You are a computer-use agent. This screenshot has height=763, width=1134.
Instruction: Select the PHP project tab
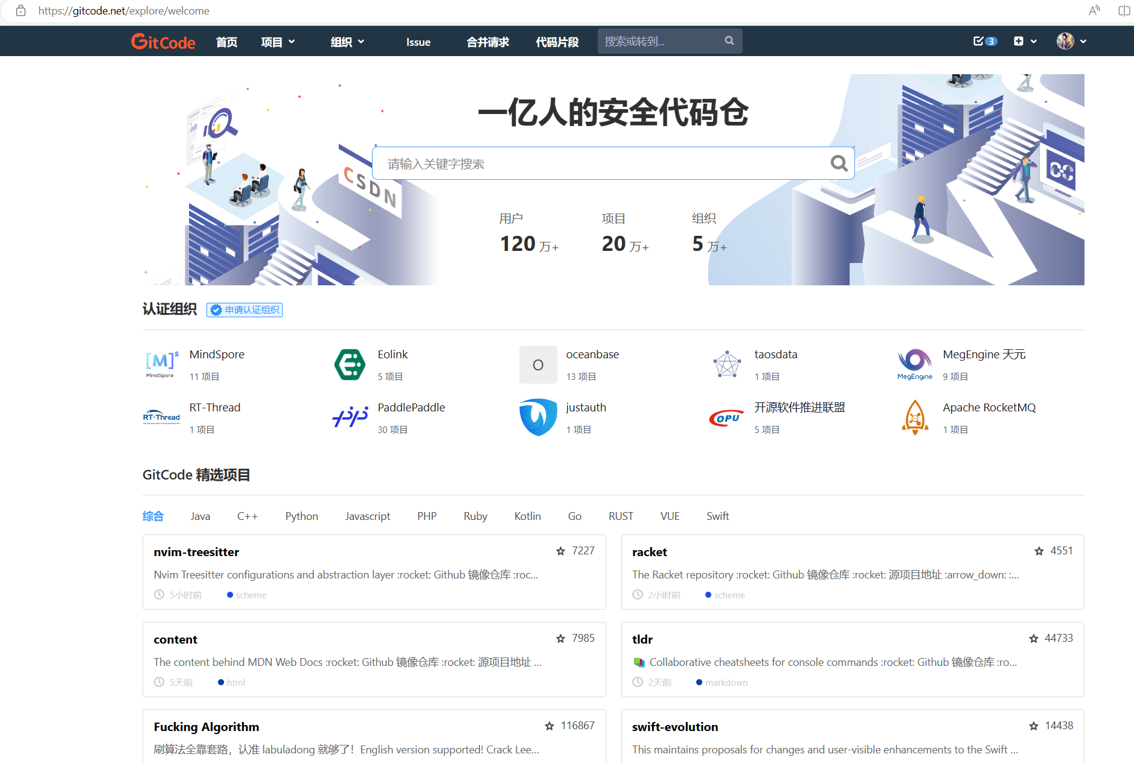tap(427, 516)
